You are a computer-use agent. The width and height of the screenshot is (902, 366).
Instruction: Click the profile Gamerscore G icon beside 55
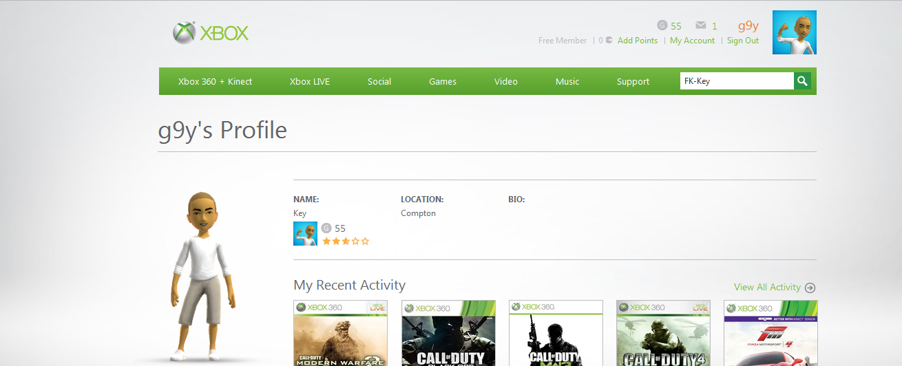(326, 228)
